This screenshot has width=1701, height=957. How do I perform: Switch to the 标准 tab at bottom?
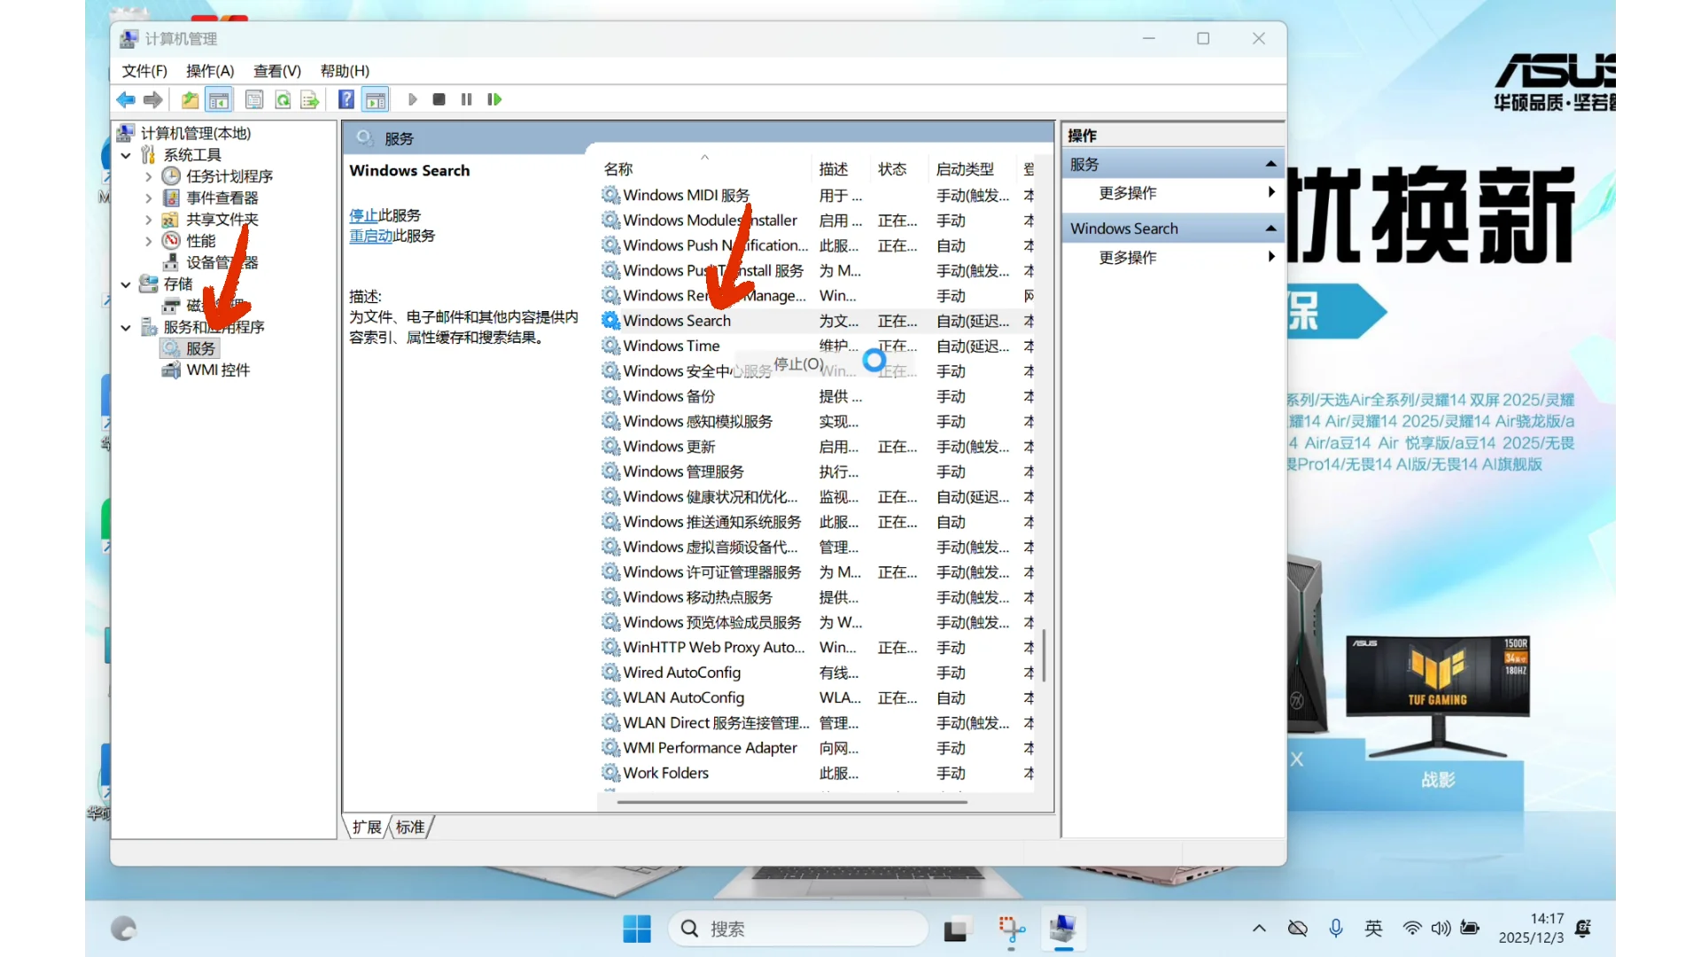click(x=409, y=826)
